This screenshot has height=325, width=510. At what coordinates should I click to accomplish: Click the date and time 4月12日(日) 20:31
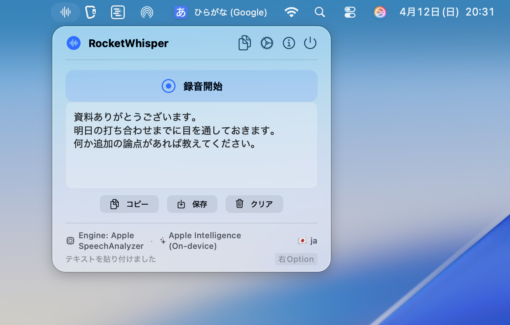(x=447, y=12)
